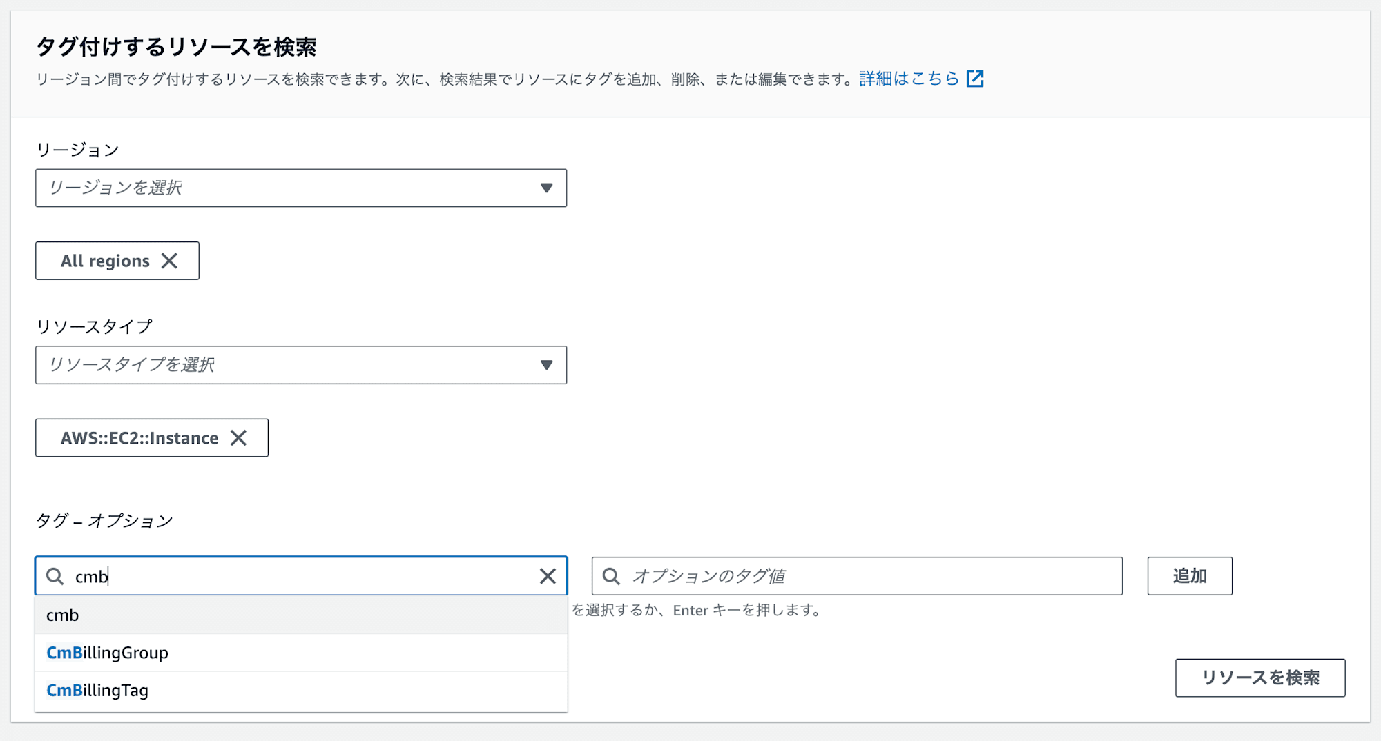Viewport: 1381px width, 741px height.
Task: Click the リソースタイプ label
Action: [x=94, y=326]
